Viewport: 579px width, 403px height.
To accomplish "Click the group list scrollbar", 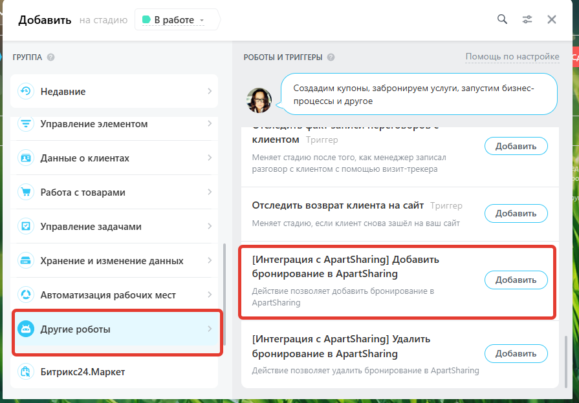I will coord(224,294).
